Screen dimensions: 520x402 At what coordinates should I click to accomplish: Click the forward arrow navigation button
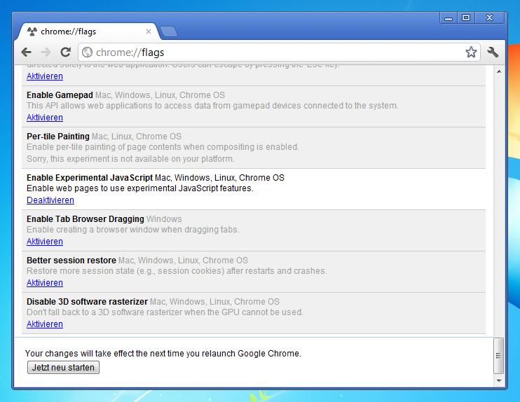pos(46,52)
